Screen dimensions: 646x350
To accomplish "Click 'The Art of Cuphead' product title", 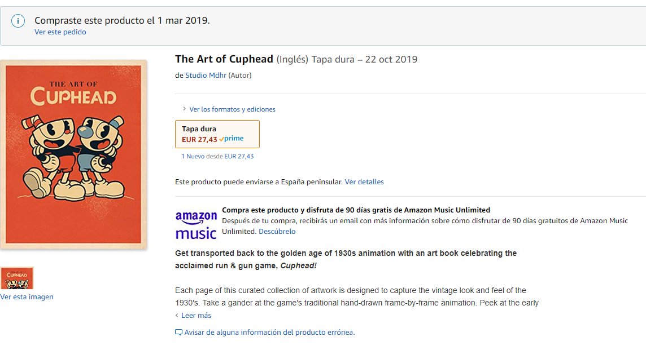I will click(224, 59).
